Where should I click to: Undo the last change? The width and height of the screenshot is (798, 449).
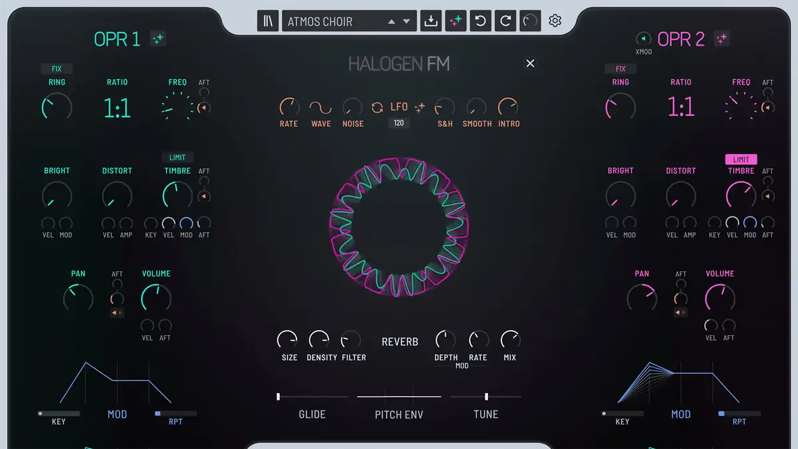coord(480,21)
